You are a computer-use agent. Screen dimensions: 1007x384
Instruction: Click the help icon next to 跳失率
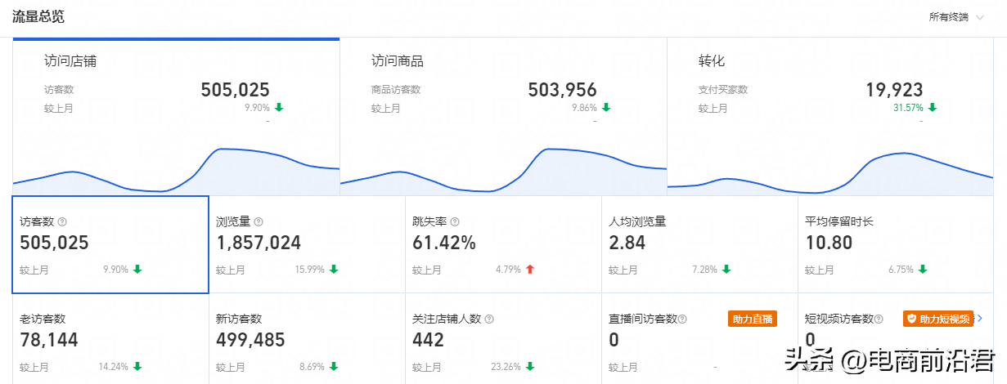tap(455, 221)
